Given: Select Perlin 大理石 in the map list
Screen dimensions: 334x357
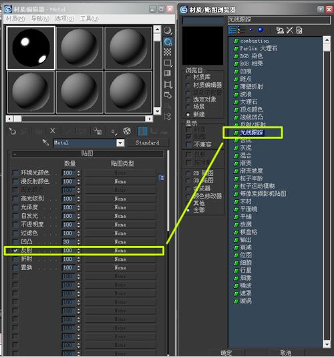Looking at the screenshot, I should (259, 49).
